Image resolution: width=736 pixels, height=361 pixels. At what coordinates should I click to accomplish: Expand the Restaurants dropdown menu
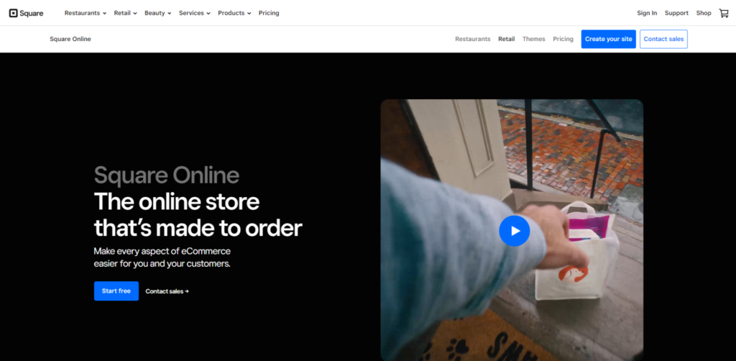click(x=85, y=13)
